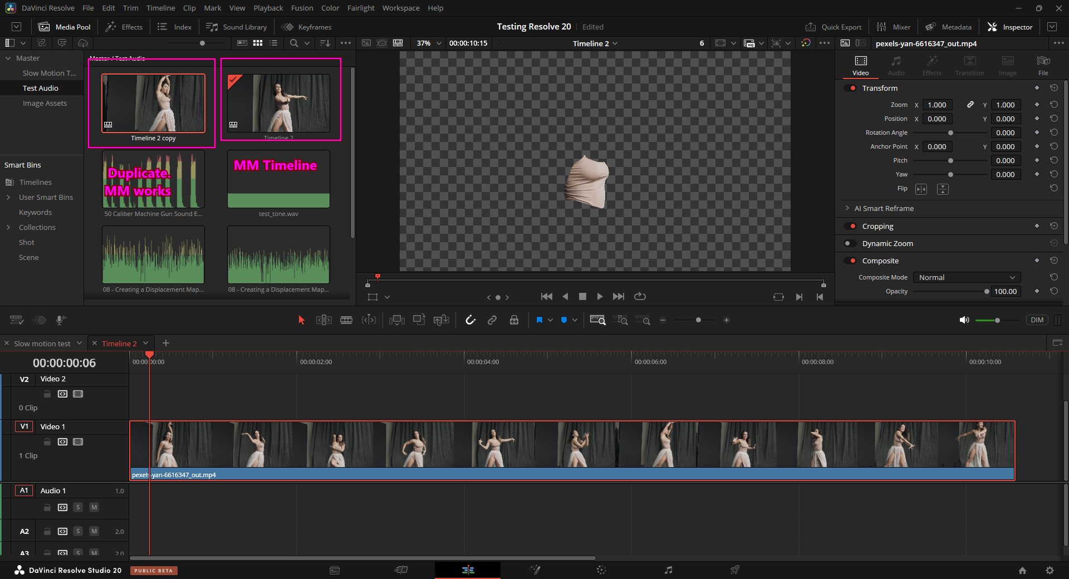Open the Fusion menu

(x=302, y=8)
